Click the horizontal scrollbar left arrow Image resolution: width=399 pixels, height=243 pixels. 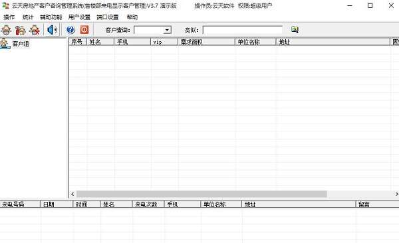pos(72,194)
